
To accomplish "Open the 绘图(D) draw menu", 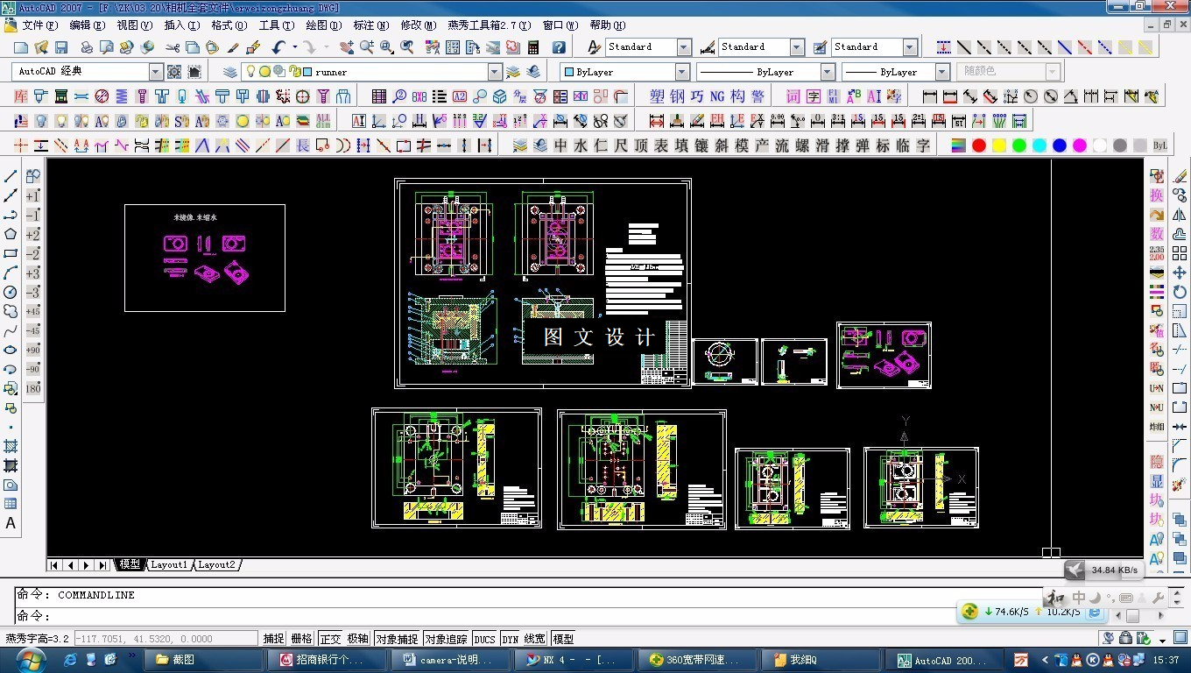I will point(322,25).
